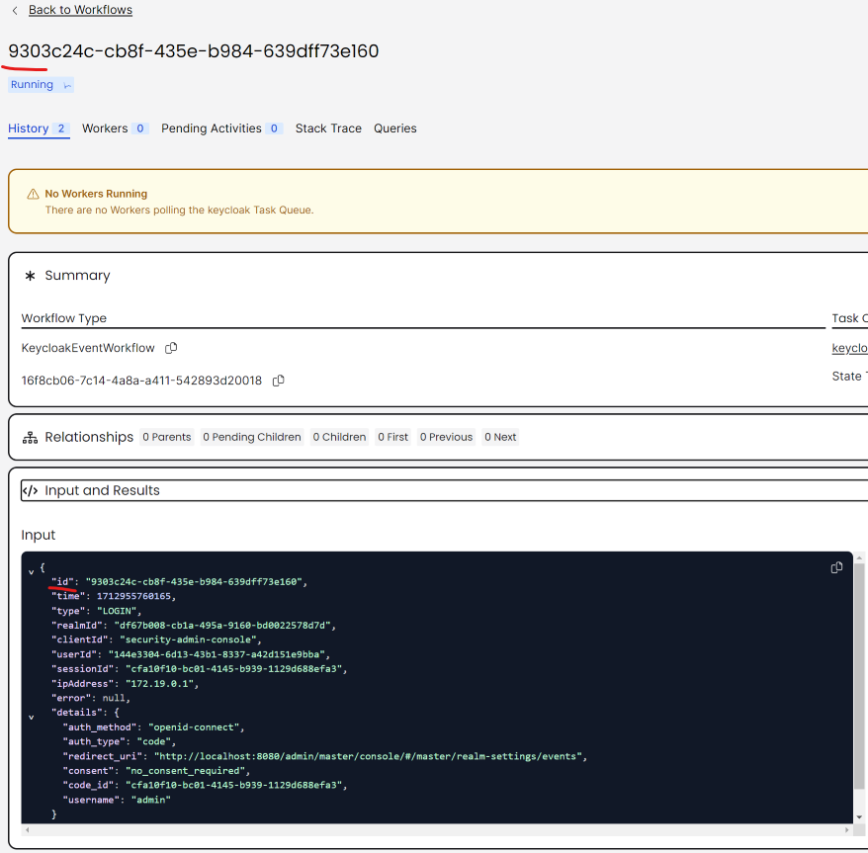Switch to the Stack Trace tab

[x=328, y=128]
